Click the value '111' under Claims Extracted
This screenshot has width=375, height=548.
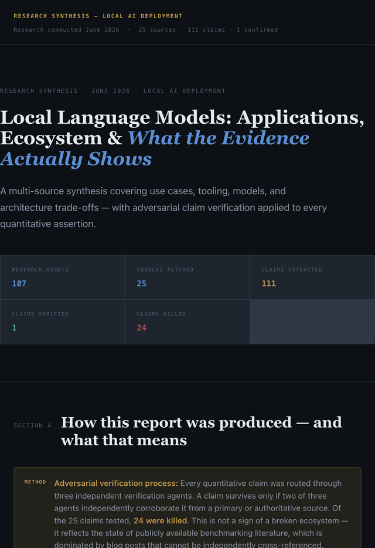click(x=268, y=283)
